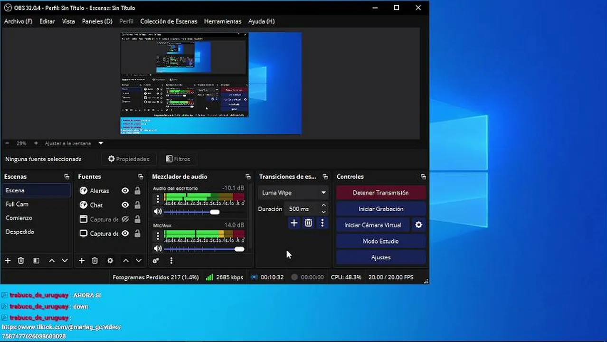Click the Filtros button
The height and width of the screenshot is (342, 607).
coord(178,159)
